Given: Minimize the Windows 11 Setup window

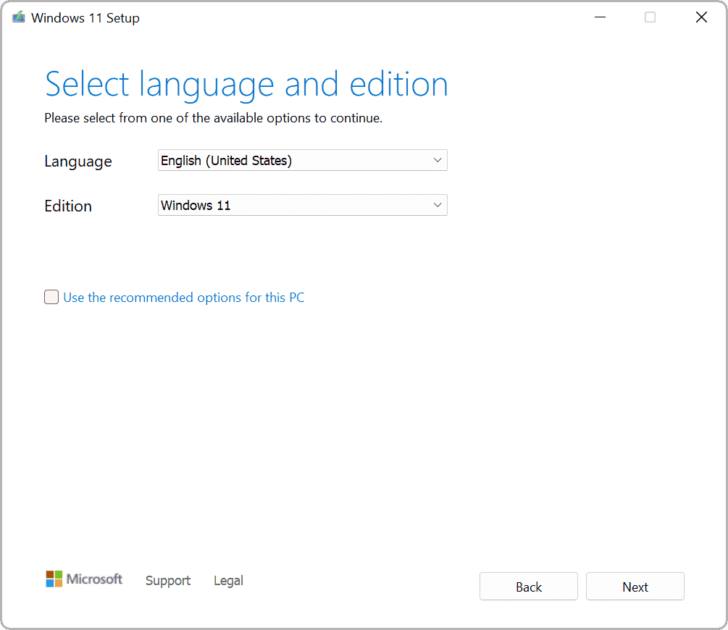Looking at the screenshot, I should tap(601, 17).
